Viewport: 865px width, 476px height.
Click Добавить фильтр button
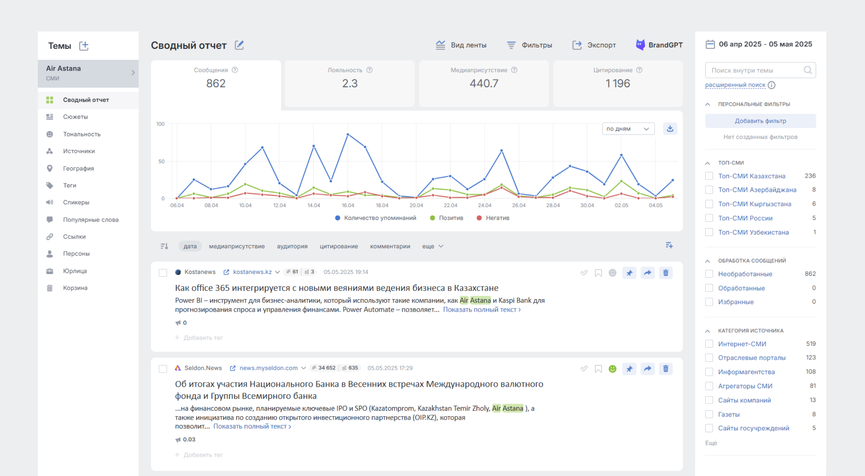(x=760, y=121)
